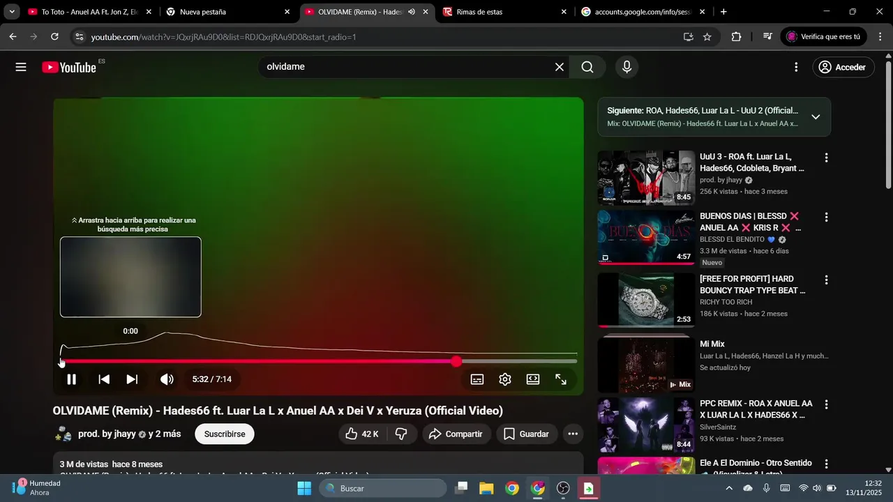
Task: Open more actions three-dot button under video
Action: 573,434
